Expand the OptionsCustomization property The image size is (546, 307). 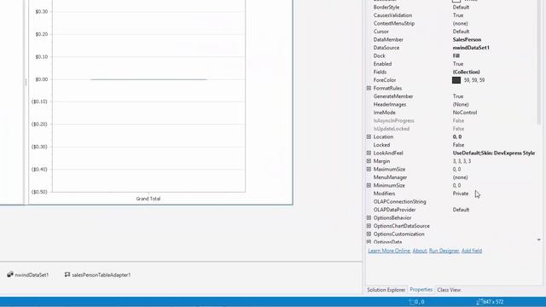(x=369, y=234)
